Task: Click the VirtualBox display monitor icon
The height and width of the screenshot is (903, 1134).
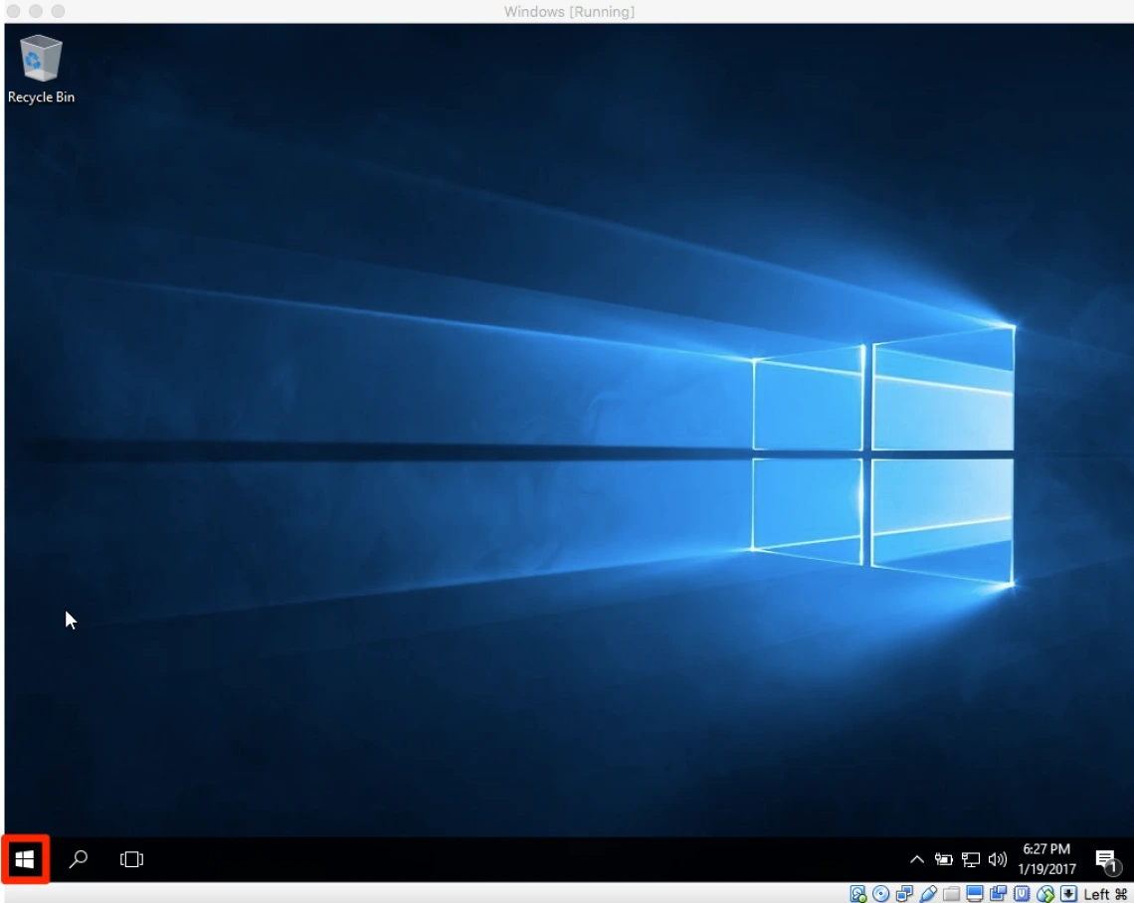Action: (x=975, y=894)
